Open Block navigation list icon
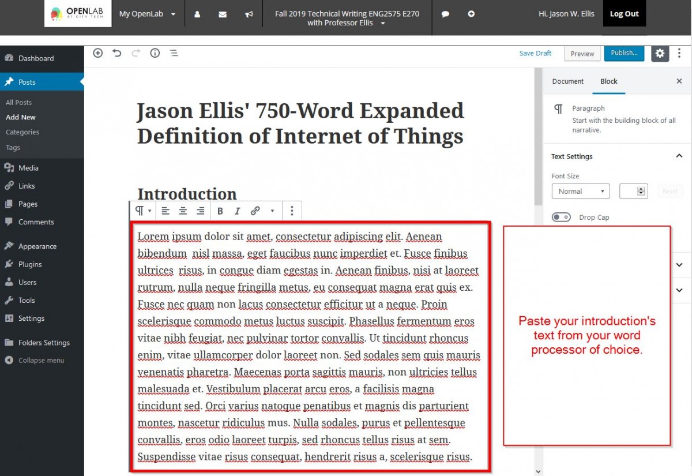This screenshot has height=476, width=692. [174, 53]
